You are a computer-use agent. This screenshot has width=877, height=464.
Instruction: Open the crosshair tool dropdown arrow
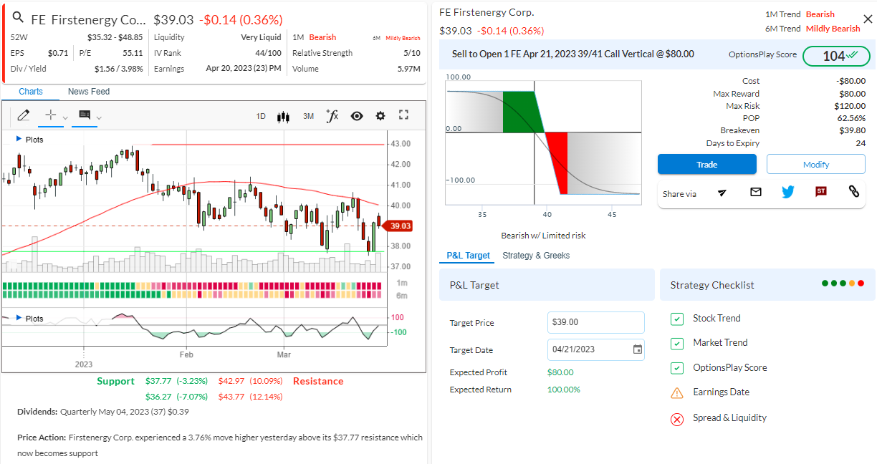(x=65, y=118)
